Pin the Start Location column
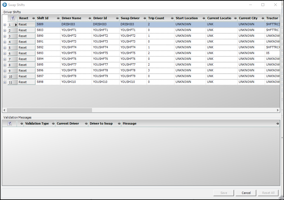 coord(204,18)
